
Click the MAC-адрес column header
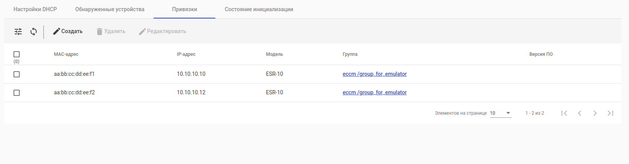(66, 54)
